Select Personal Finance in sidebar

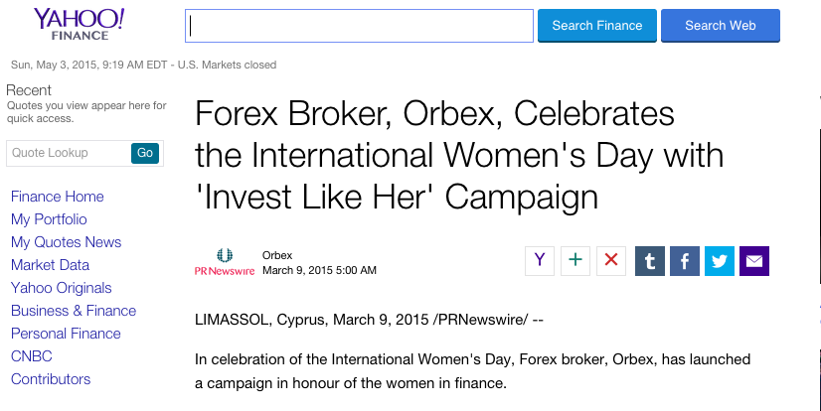click(66, 334)
